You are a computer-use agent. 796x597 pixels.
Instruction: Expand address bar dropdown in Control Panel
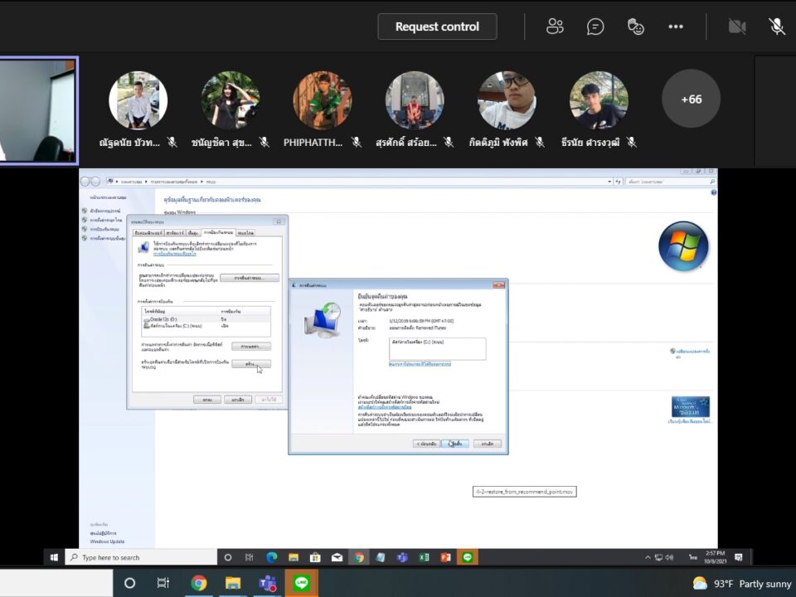click(609, 182)
